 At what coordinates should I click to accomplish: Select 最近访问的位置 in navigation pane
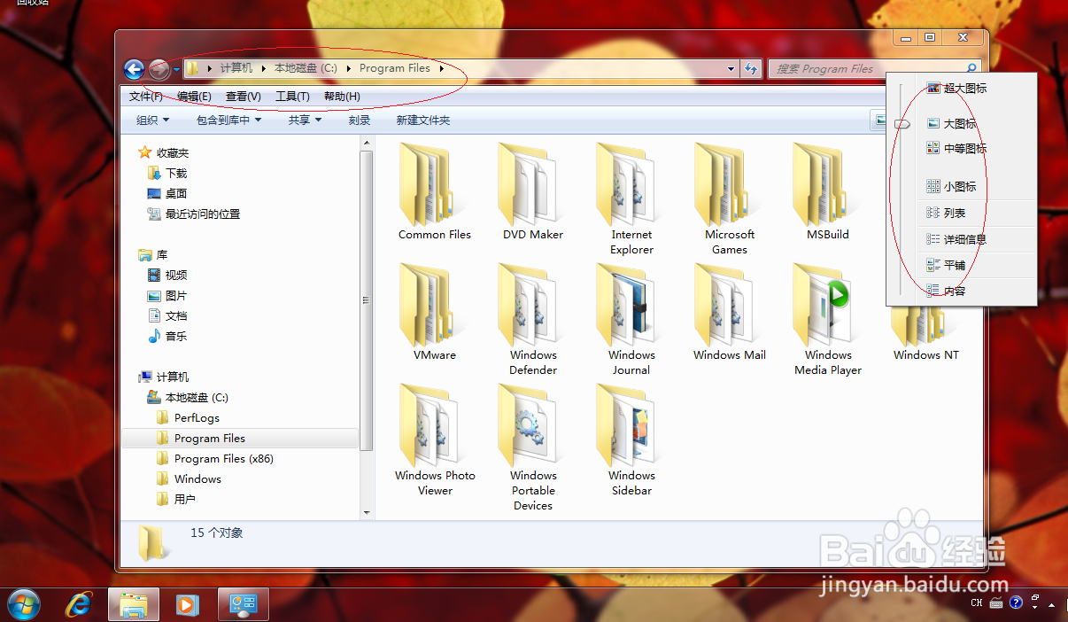[x=202, y=214]
